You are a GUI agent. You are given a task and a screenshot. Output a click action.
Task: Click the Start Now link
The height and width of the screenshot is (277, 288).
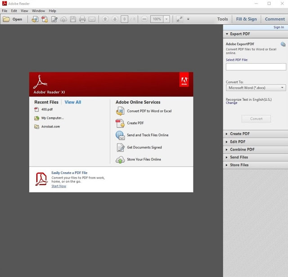pyautogui.click(x=58, y=186)
